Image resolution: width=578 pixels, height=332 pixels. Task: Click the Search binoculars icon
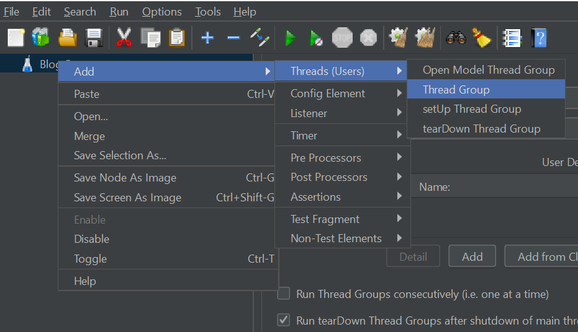pyautogui.click(x=456, y=38)
